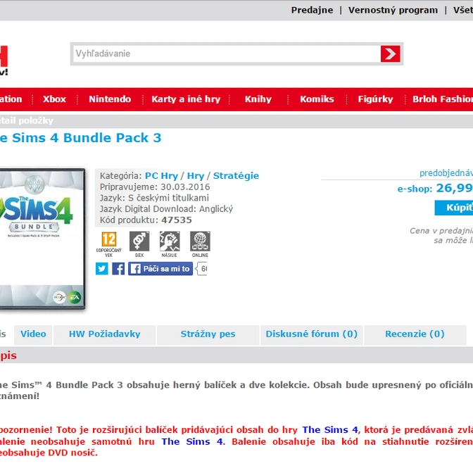Click the Sims 4 Bundle box cover
This screenshot has width=473, height=473.
coord(42,239)
